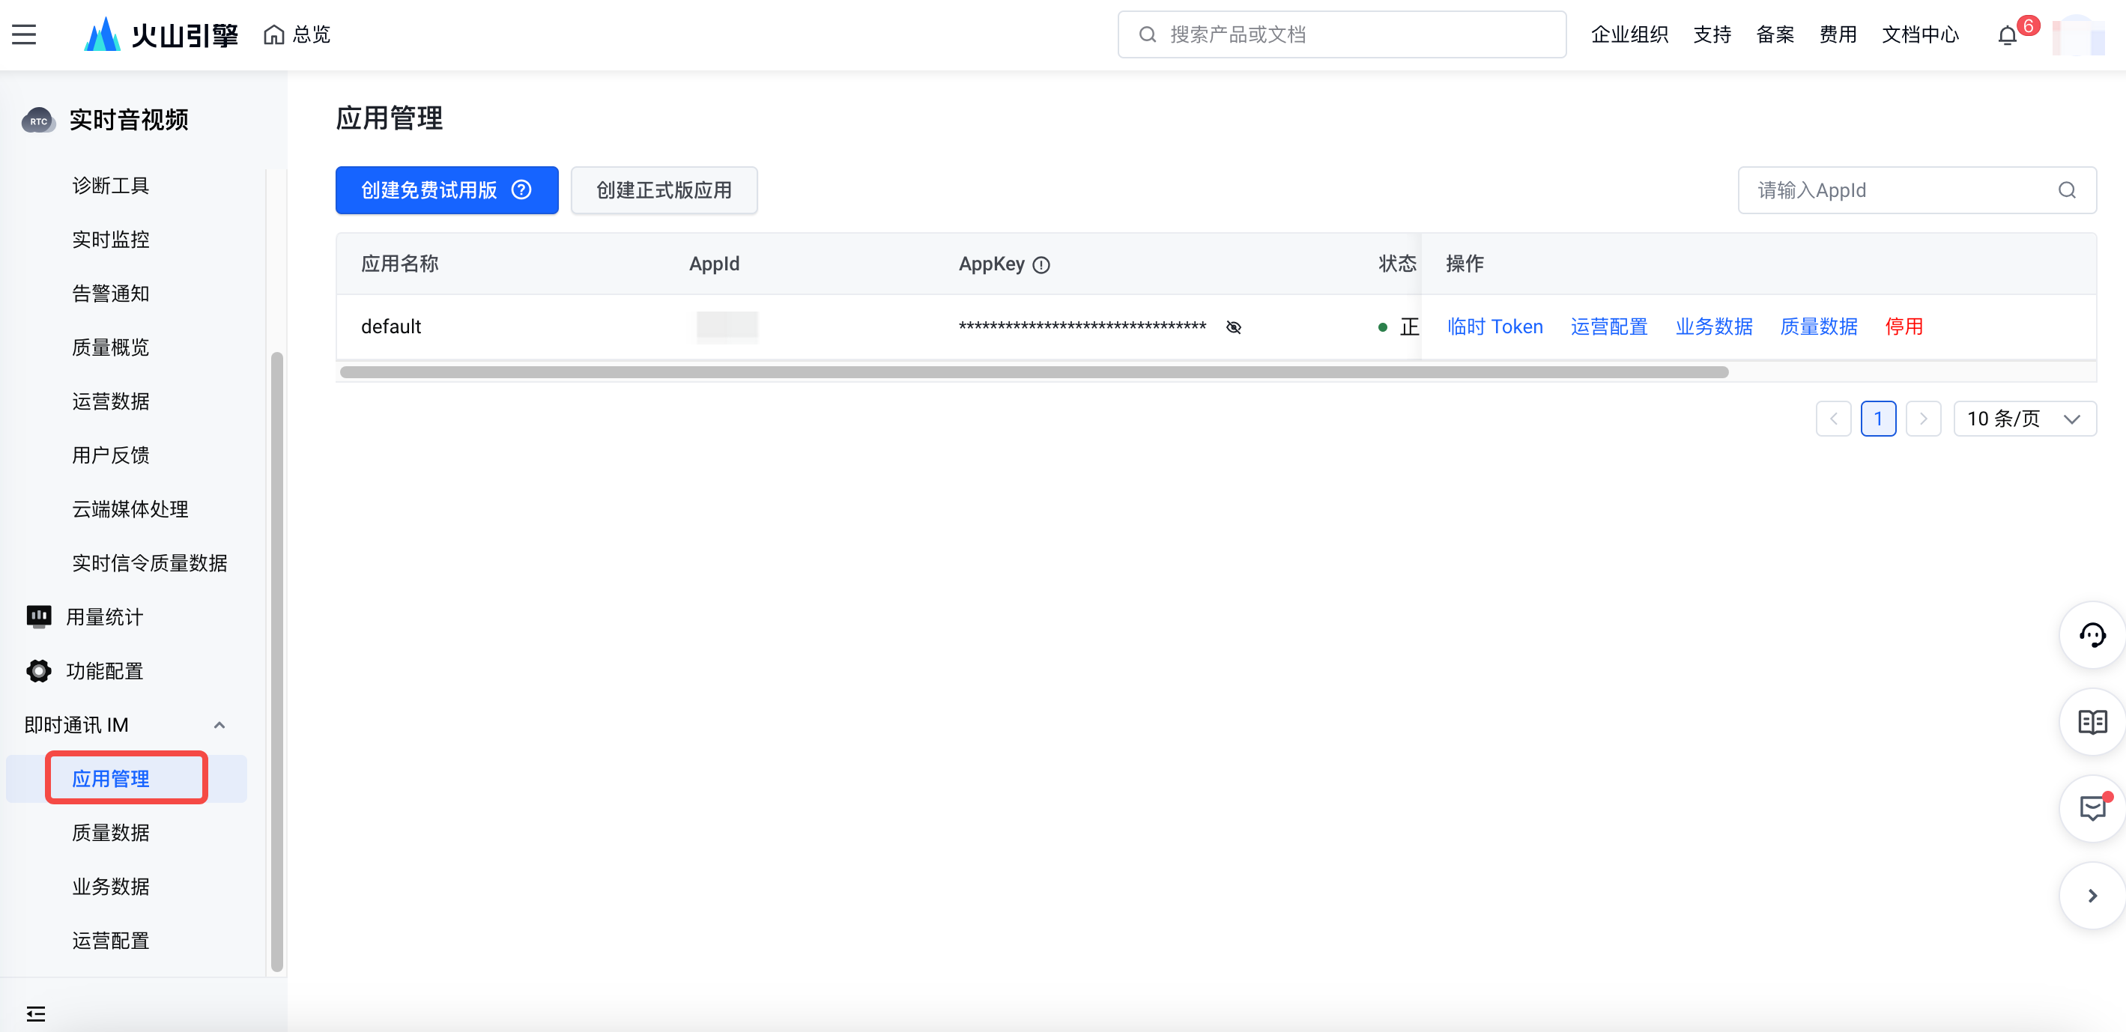Click the AppId search magnifier icon
This screenshot has width=2126, height=1032.
click(2067, 190)
